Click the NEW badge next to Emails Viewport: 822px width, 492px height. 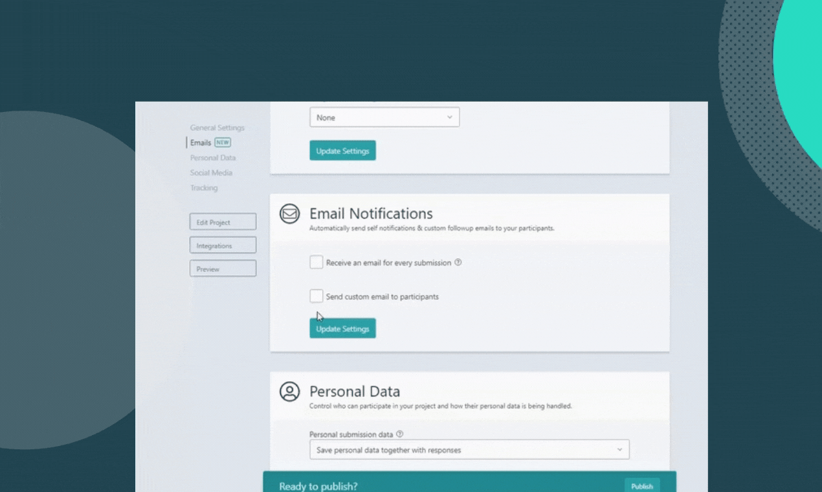point(223,142)
